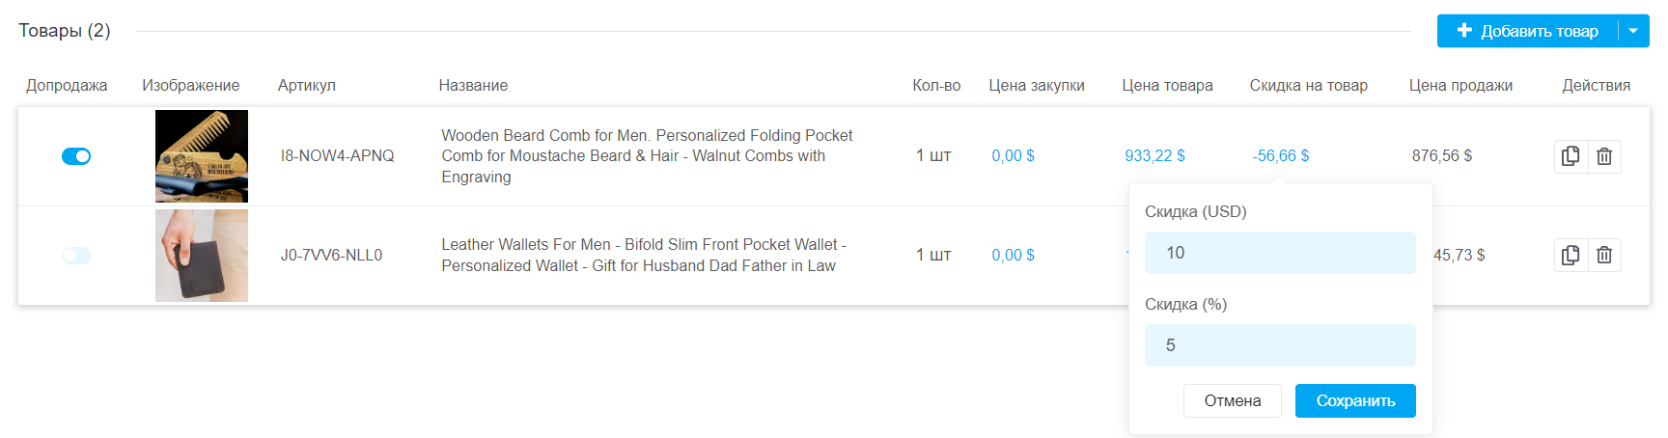
Task: Disable Допродажа toggle for Wooden Beard Comb
Action: coord(76,156)
